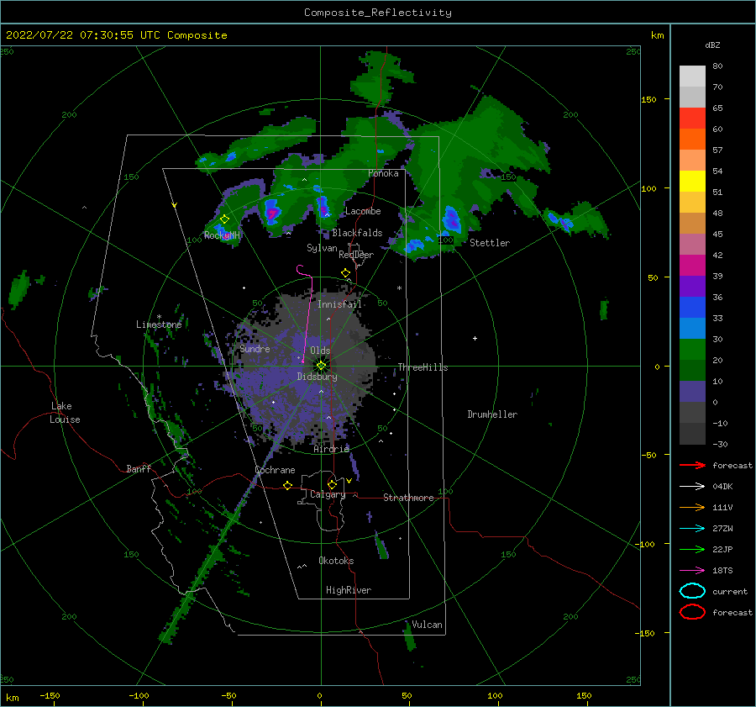Click the red forecast ellipse in legend

pyautogui.click(x=692, y=612)
